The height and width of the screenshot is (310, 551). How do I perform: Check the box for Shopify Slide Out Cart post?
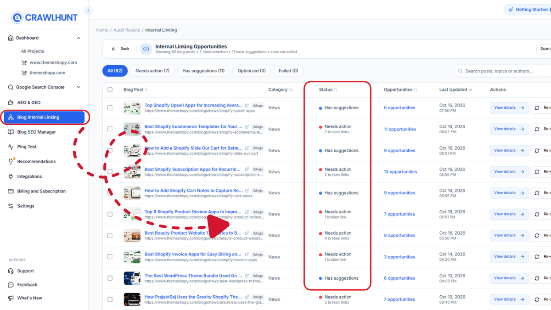(110, 150)
